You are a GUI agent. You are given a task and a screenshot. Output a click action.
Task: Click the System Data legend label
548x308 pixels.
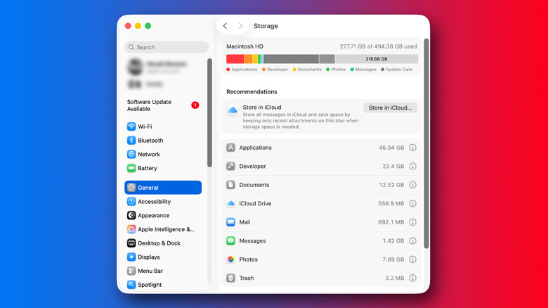tap(399, 70)
